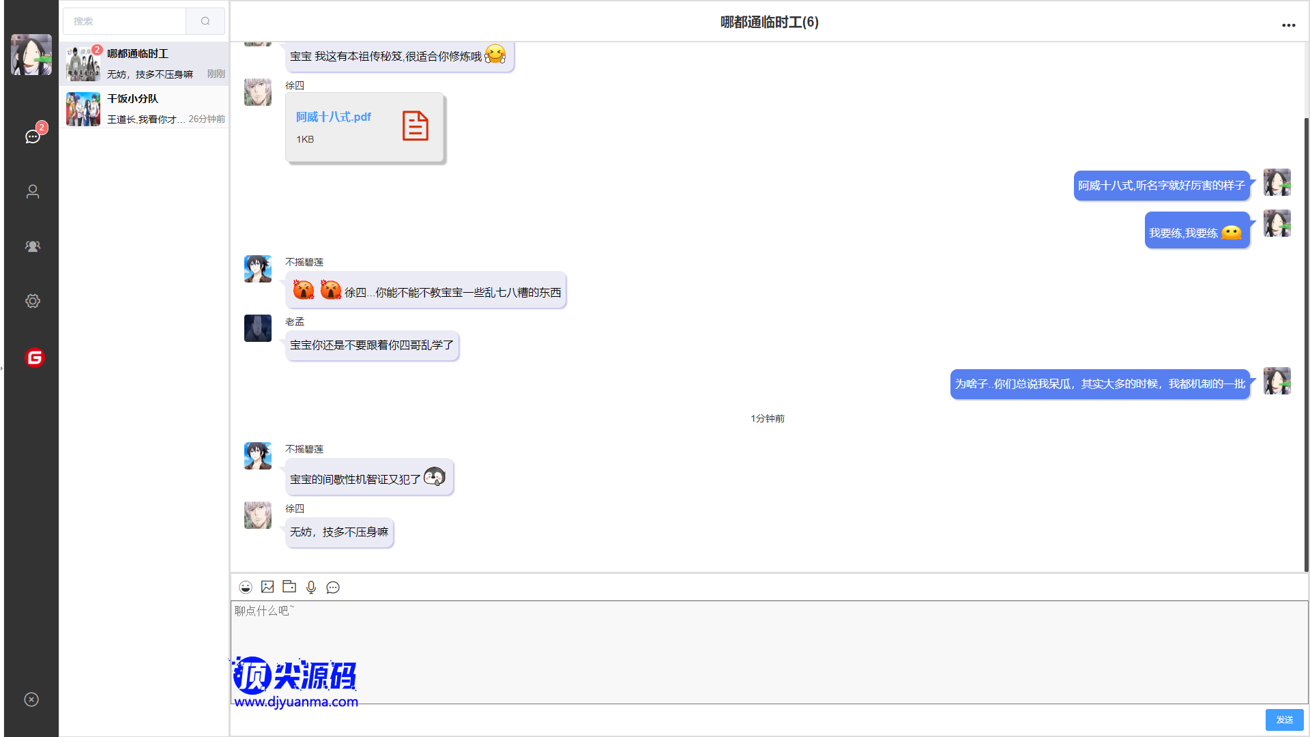The image size is (1310, 737).
Task: Open 阿威十八式.pdf file link
Action: click(x=334, y=117)
